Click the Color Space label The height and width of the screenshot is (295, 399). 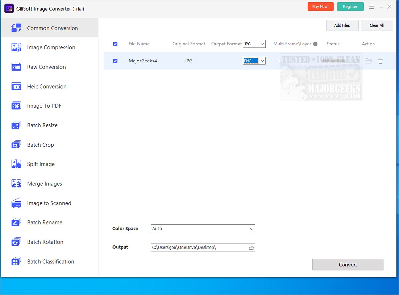click(125, 229)
